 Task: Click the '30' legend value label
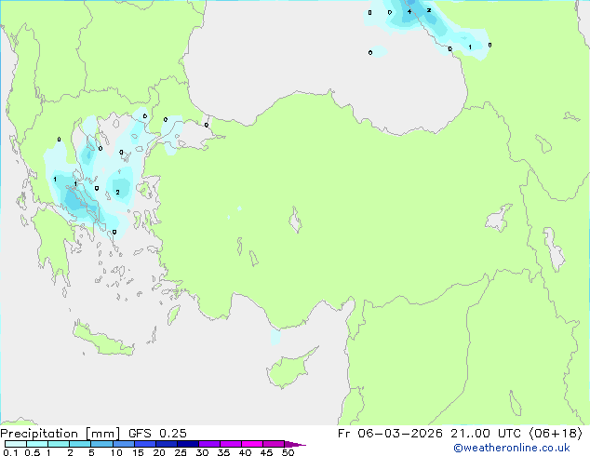click(x=202, y=452)
